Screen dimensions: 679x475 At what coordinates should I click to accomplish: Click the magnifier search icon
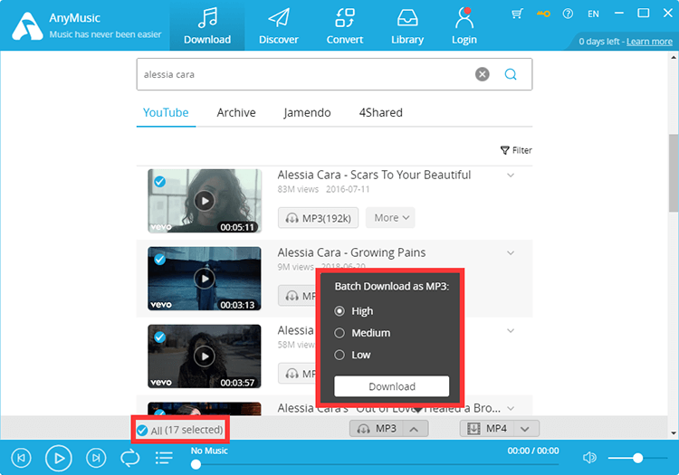click(x=511, y=74)
